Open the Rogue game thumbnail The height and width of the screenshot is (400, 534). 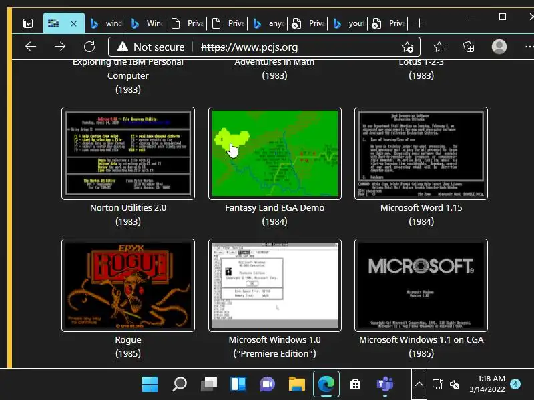coord(128,285)
